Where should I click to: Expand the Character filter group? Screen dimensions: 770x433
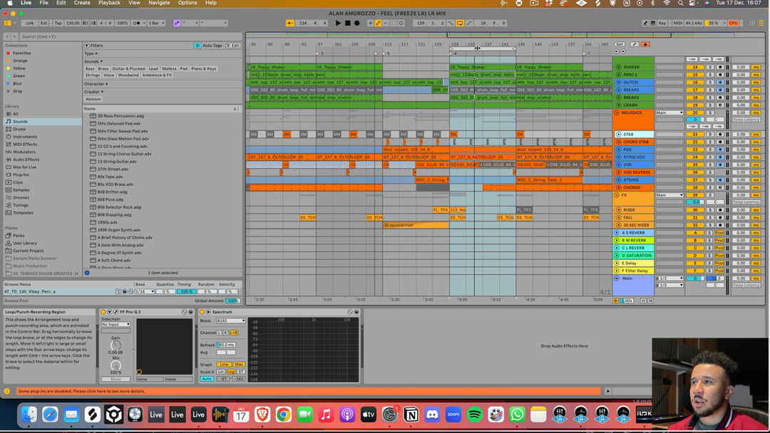tap(96, 84)
